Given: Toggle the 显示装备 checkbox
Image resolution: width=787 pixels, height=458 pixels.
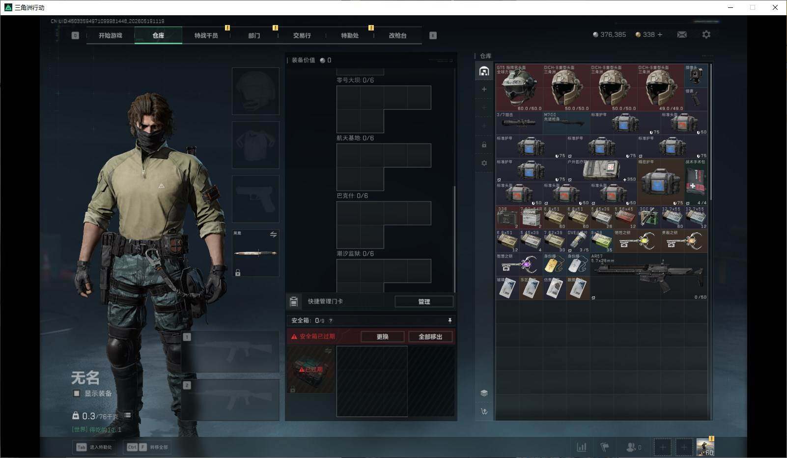Looking at the screenshot, I should click(77, 393).
